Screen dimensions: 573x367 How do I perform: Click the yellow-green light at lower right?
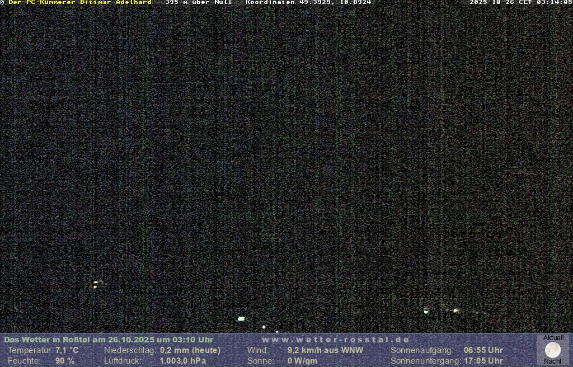click(x=455, y=310)
